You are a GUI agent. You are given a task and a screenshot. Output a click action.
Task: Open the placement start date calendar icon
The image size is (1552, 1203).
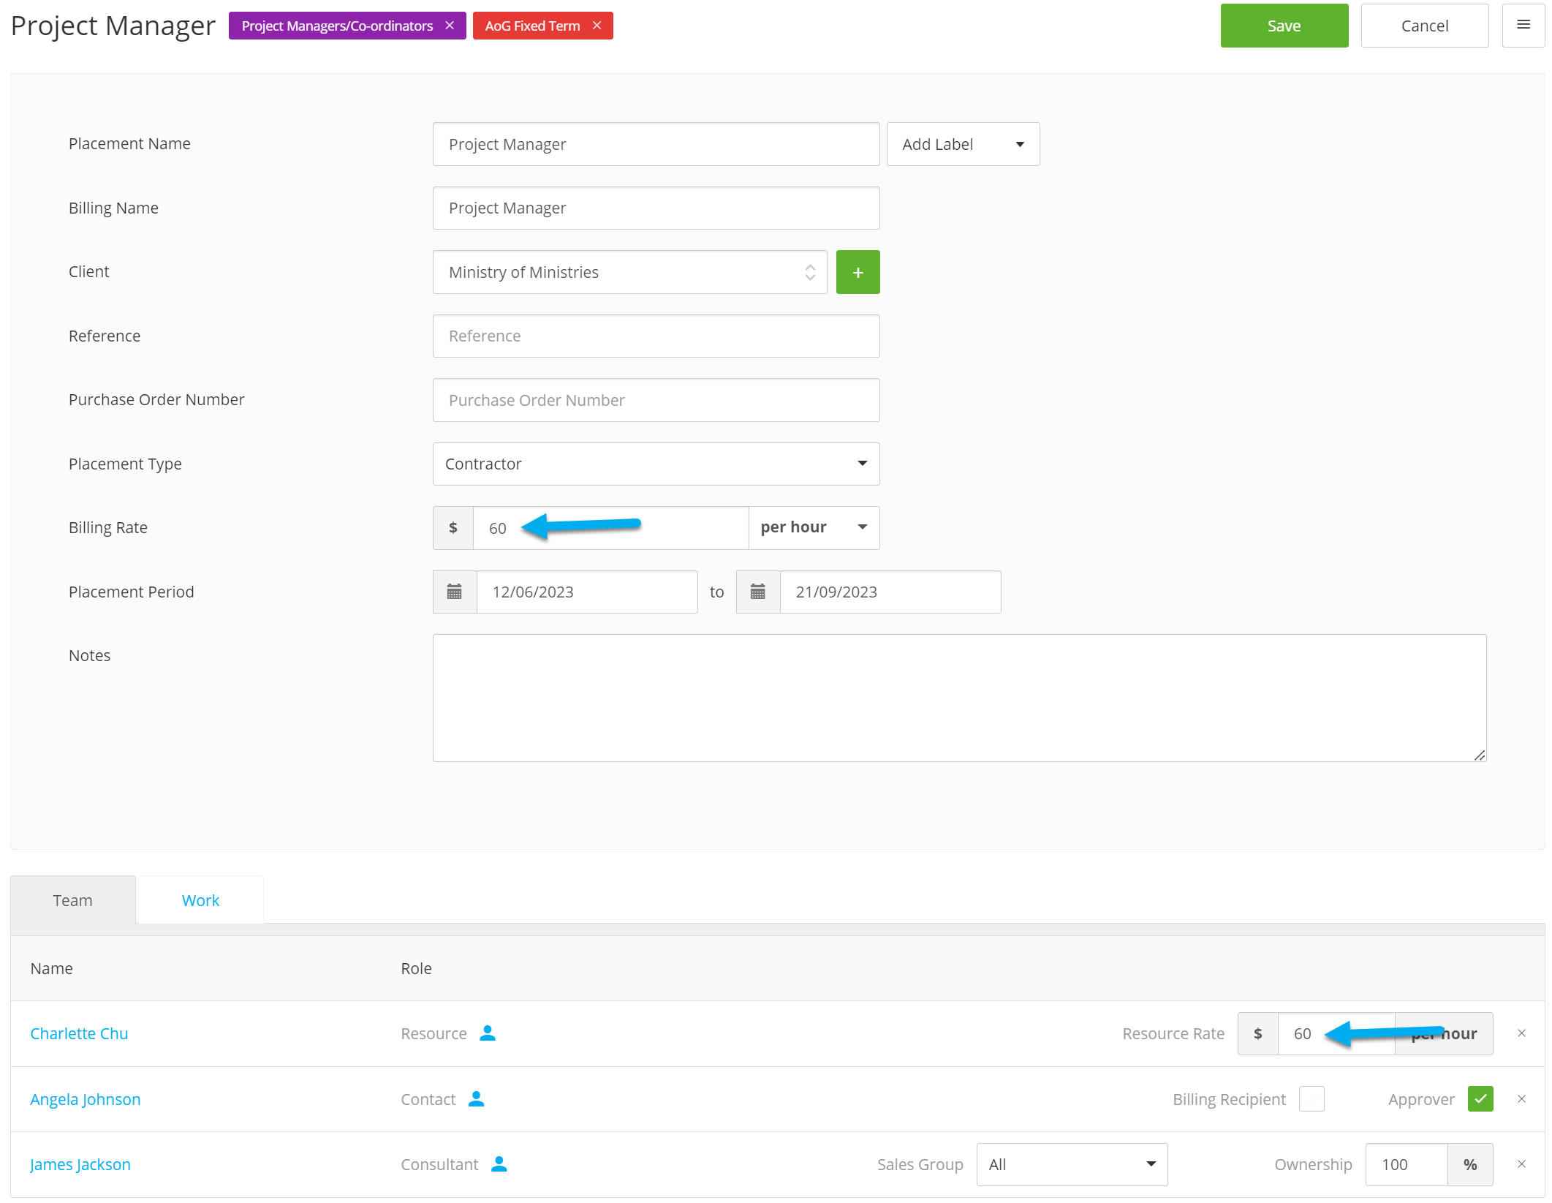coord(455,592)
